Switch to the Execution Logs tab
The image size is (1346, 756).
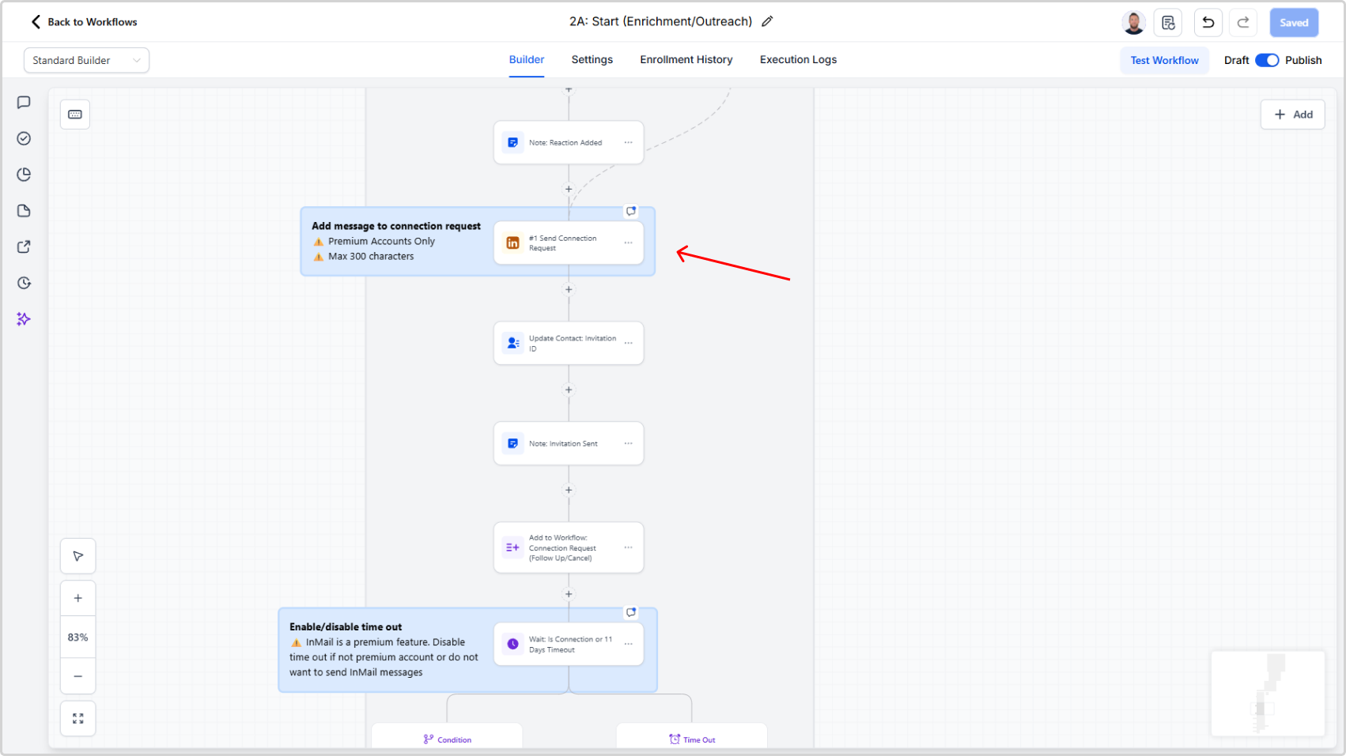(x=798, y=60)
